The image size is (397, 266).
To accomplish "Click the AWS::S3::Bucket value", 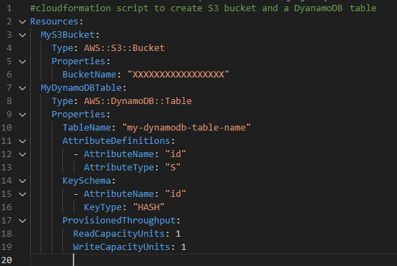I will click(x=125, y=48).
